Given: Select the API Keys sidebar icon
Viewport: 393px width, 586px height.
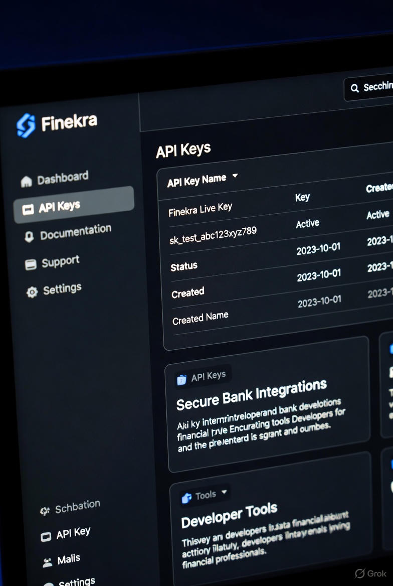Looking at the screenshot, I should [x=28, y=210].
